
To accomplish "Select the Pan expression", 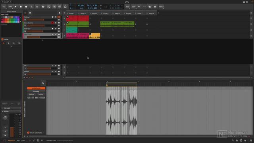I will pos(33,98).
